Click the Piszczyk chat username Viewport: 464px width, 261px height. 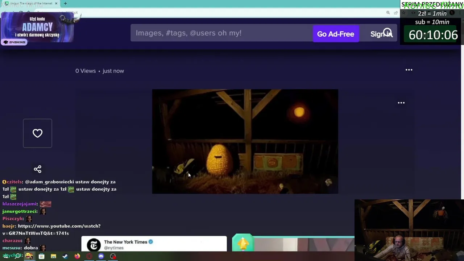[x=13, y=219]
